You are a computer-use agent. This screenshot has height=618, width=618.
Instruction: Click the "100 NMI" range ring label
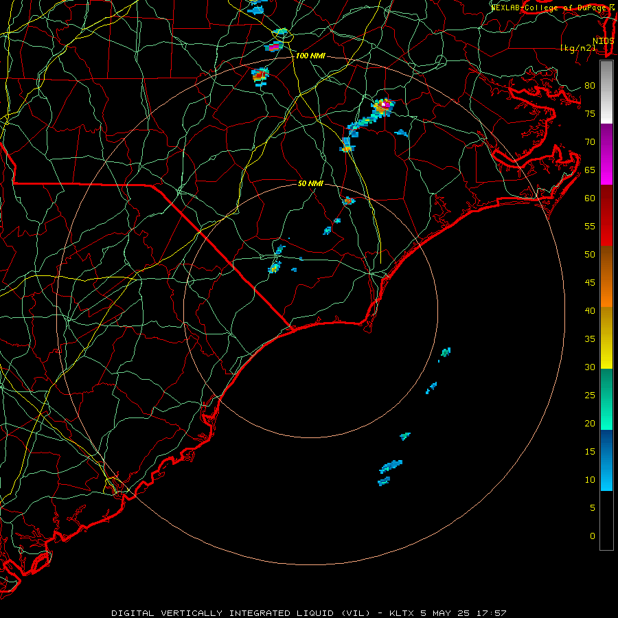tap(310, 56)
